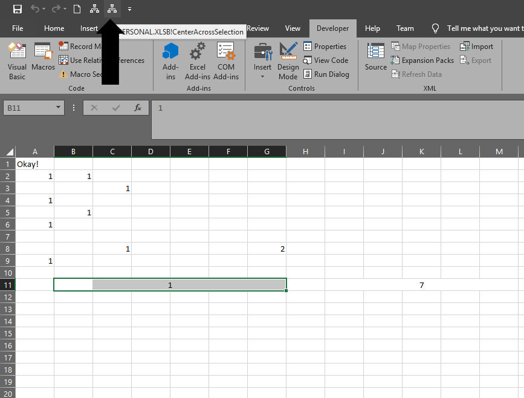The width and height of the screenshot is (524, 398).
Task: Start Record Macro
Action: (80, 46)
